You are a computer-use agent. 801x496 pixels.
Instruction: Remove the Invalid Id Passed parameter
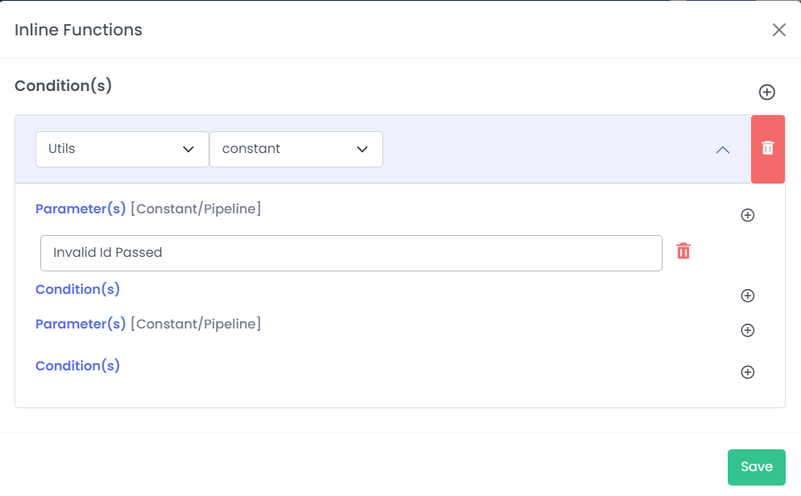683,251
